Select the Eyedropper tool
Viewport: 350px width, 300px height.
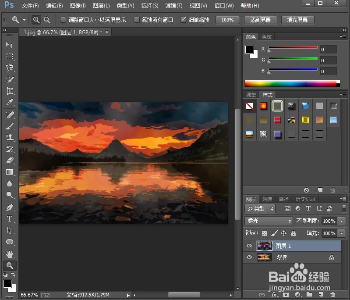[x=9, y=102]
